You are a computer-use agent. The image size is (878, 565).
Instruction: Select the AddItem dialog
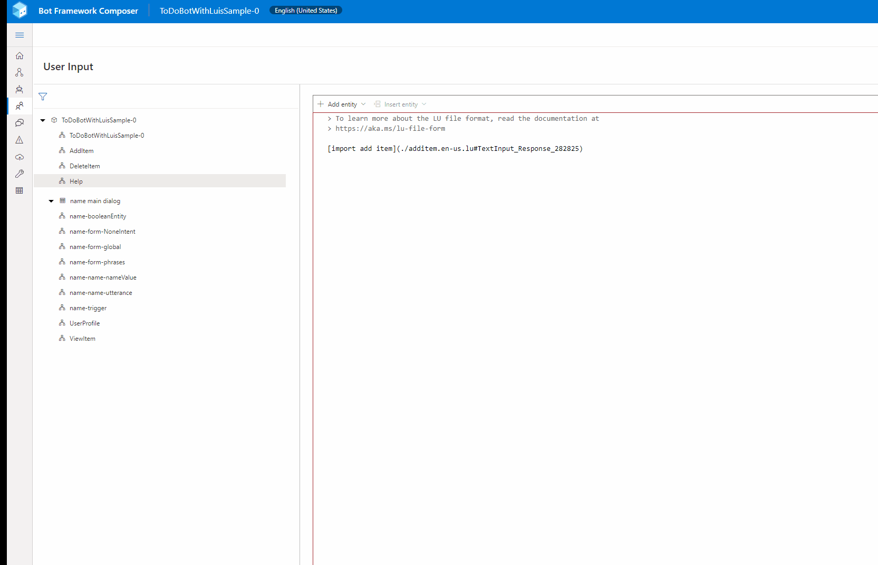coord(160,151)
